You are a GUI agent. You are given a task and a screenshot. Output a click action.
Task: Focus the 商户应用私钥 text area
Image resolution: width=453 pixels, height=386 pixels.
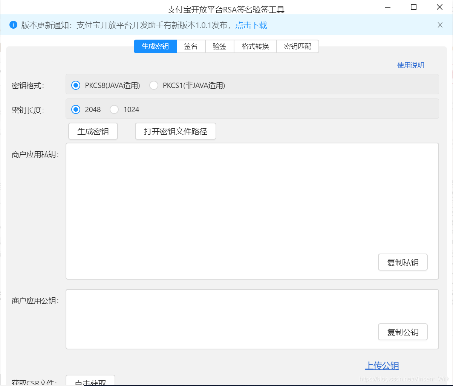coord(252,211)
